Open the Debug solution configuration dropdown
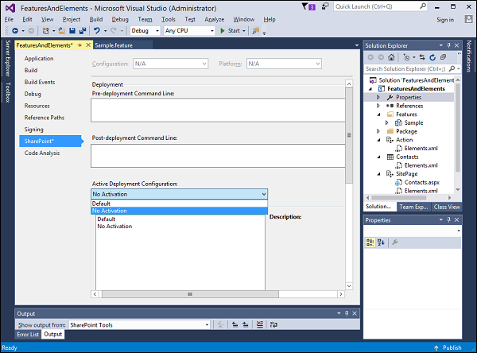 [x=144, y=31]
